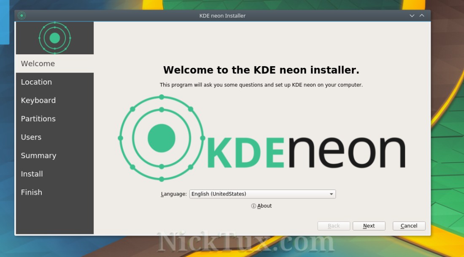Click the large circular KDE neon emblem

coord(161,138)
